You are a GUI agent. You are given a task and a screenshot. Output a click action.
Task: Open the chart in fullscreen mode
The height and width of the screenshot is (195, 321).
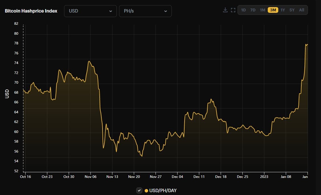coord(233,10)
